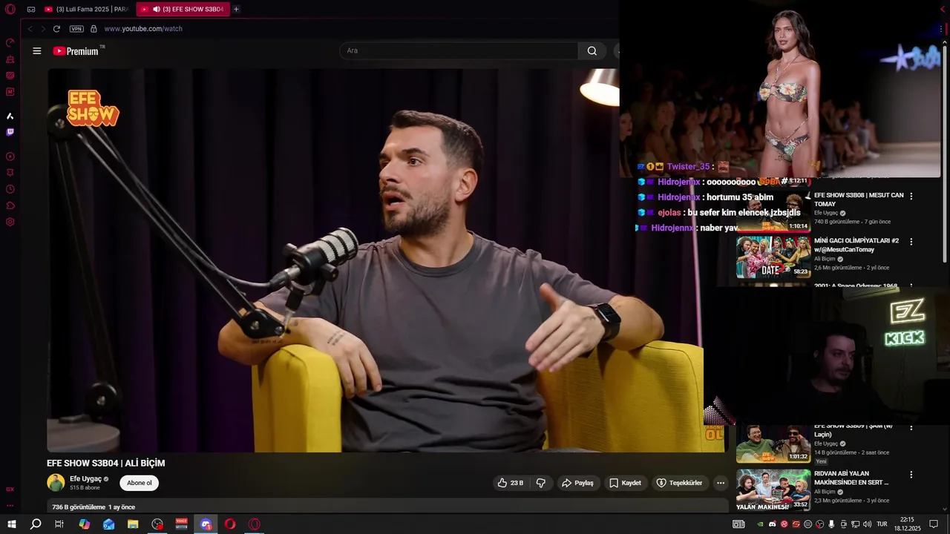Open YouTube hamburger guide menu
The image size is (950, 534).
tap(37, 50)
